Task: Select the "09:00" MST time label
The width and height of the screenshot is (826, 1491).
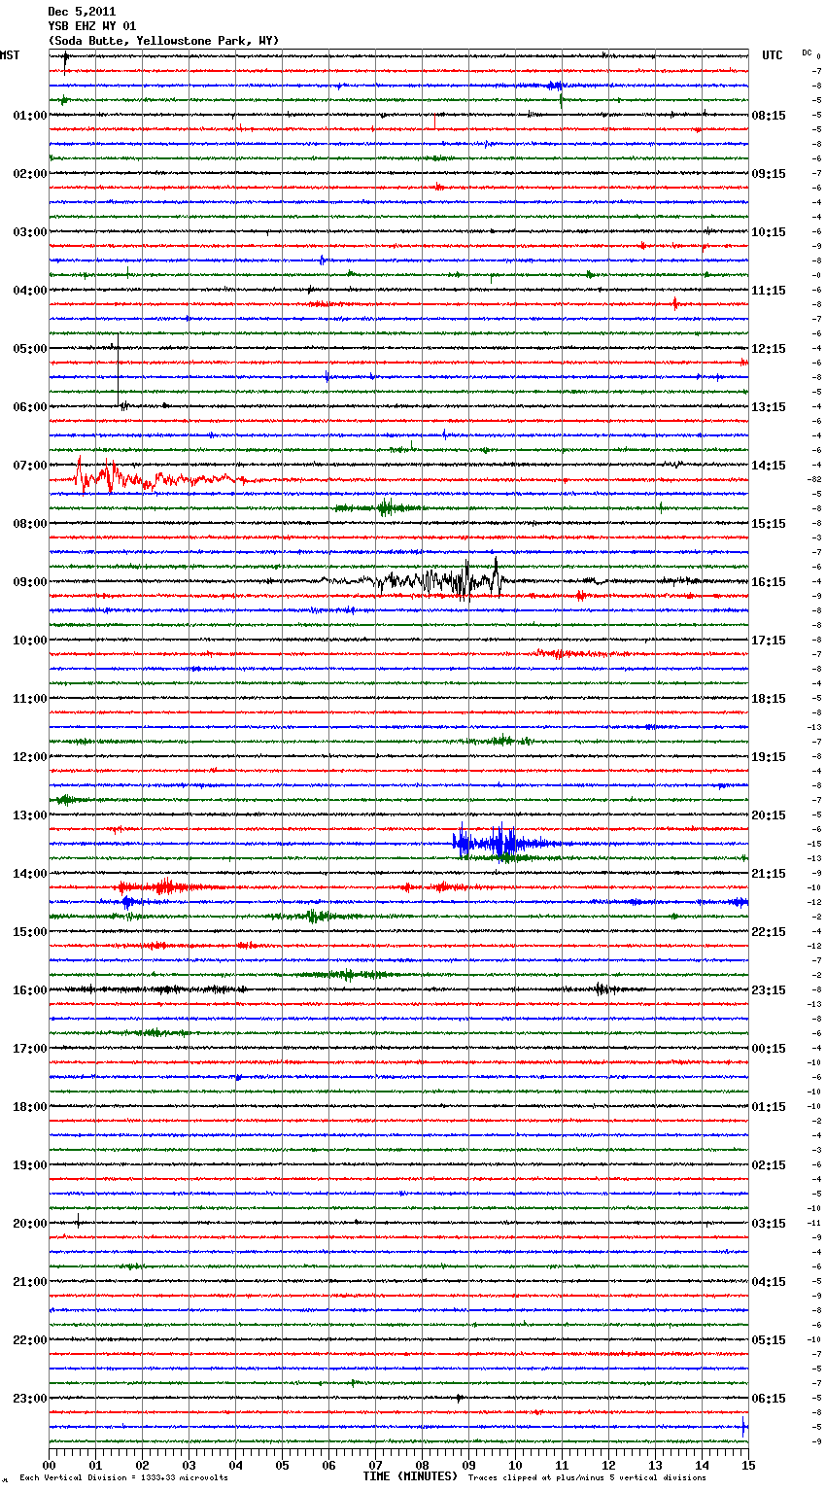Action: (x=30, y=582)
